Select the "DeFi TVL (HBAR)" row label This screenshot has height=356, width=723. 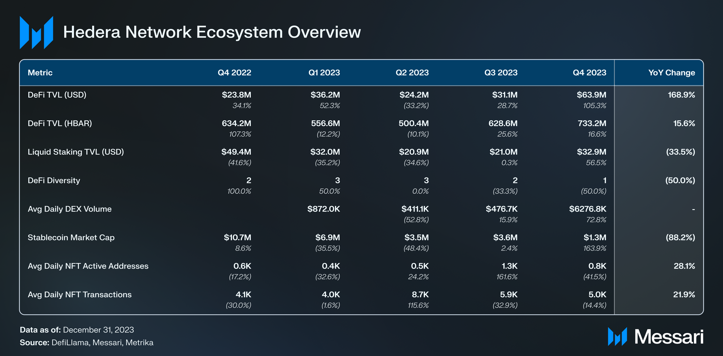pyautogui.click(x=60, y=124)
